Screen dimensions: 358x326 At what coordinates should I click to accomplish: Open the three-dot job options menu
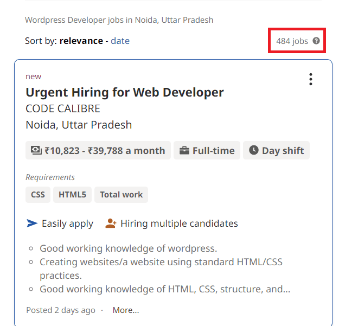point(310,79)
